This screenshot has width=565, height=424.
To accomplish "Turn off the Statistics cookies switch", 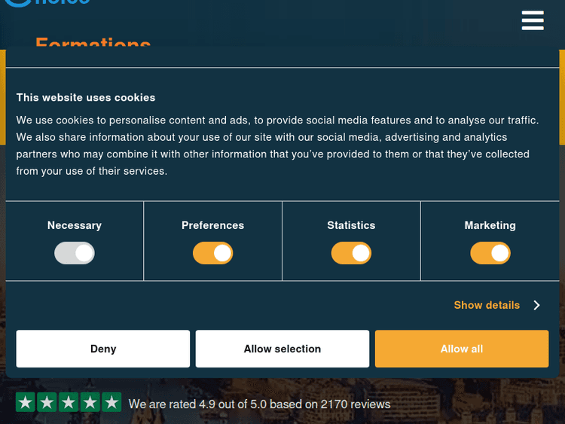I will [351, 253].
